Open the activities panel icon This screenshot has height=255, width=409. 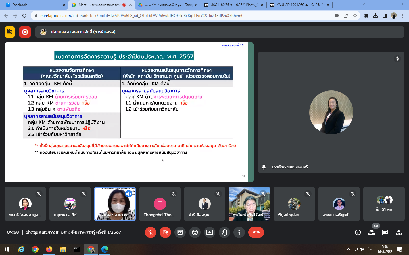pyautogui.click(x=399, y=232)
